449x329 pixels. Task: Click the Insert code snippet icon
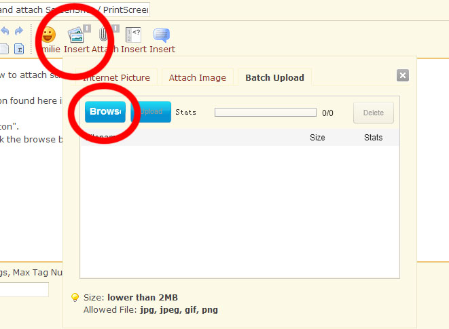tap(134, 35)
